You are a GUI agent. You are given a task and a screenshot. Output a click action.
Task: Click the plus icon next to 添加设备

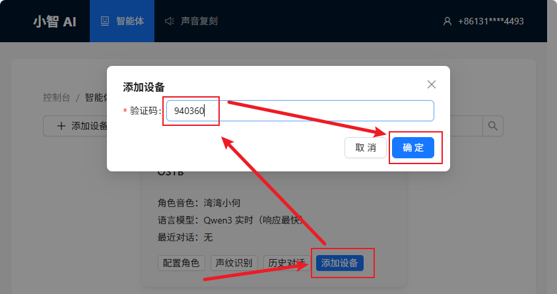tap(61, 126)
